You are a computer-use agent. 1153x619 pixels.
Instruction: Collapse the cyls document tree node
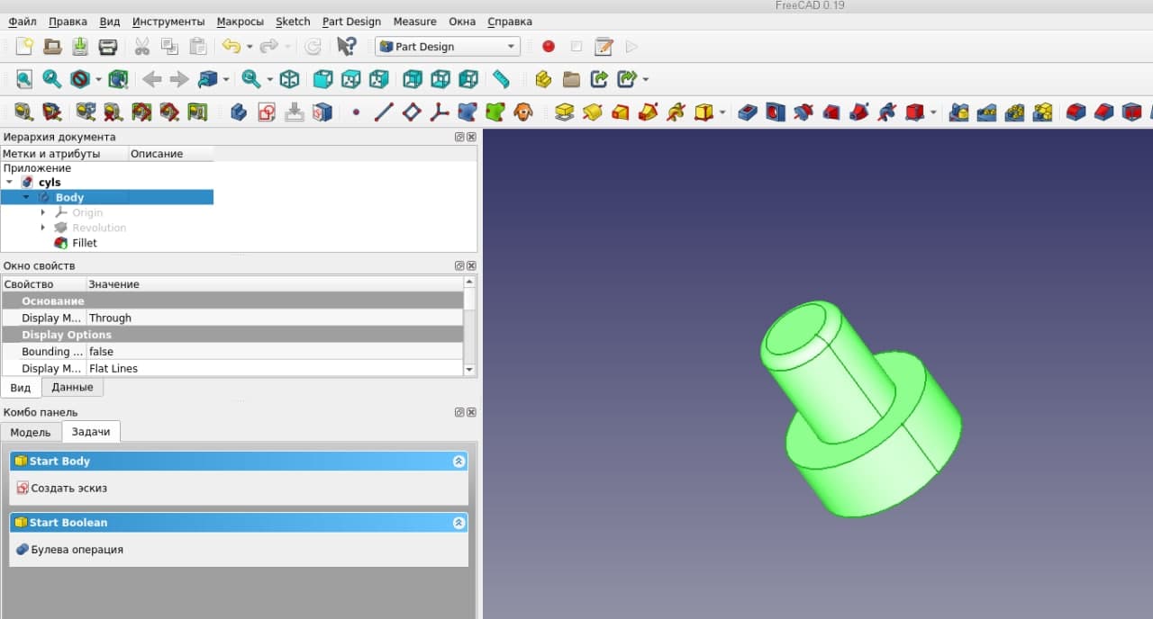coord(10,183)
